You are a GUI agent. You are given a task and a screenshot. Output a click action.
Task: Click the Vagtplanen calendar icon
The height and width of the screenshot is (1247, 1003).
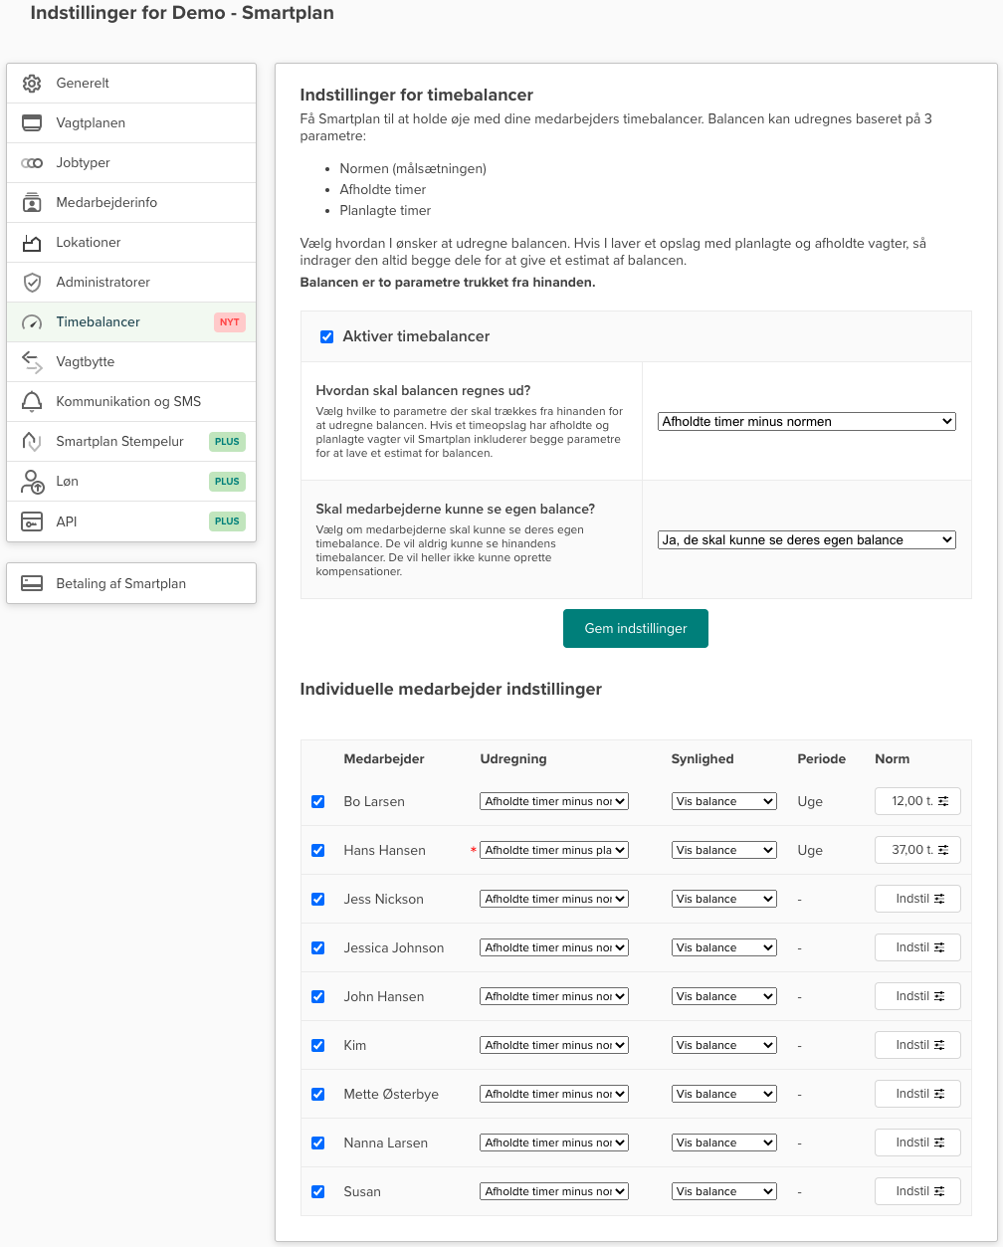click(x=32, y=123)
